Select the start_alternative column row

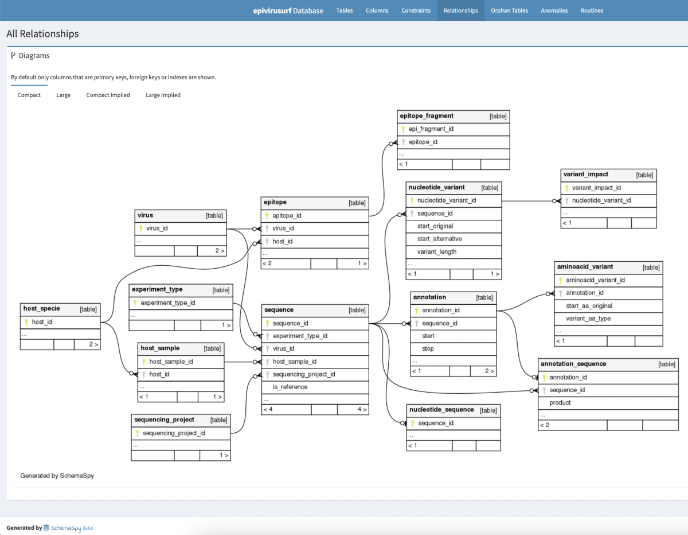coord(454,239)
